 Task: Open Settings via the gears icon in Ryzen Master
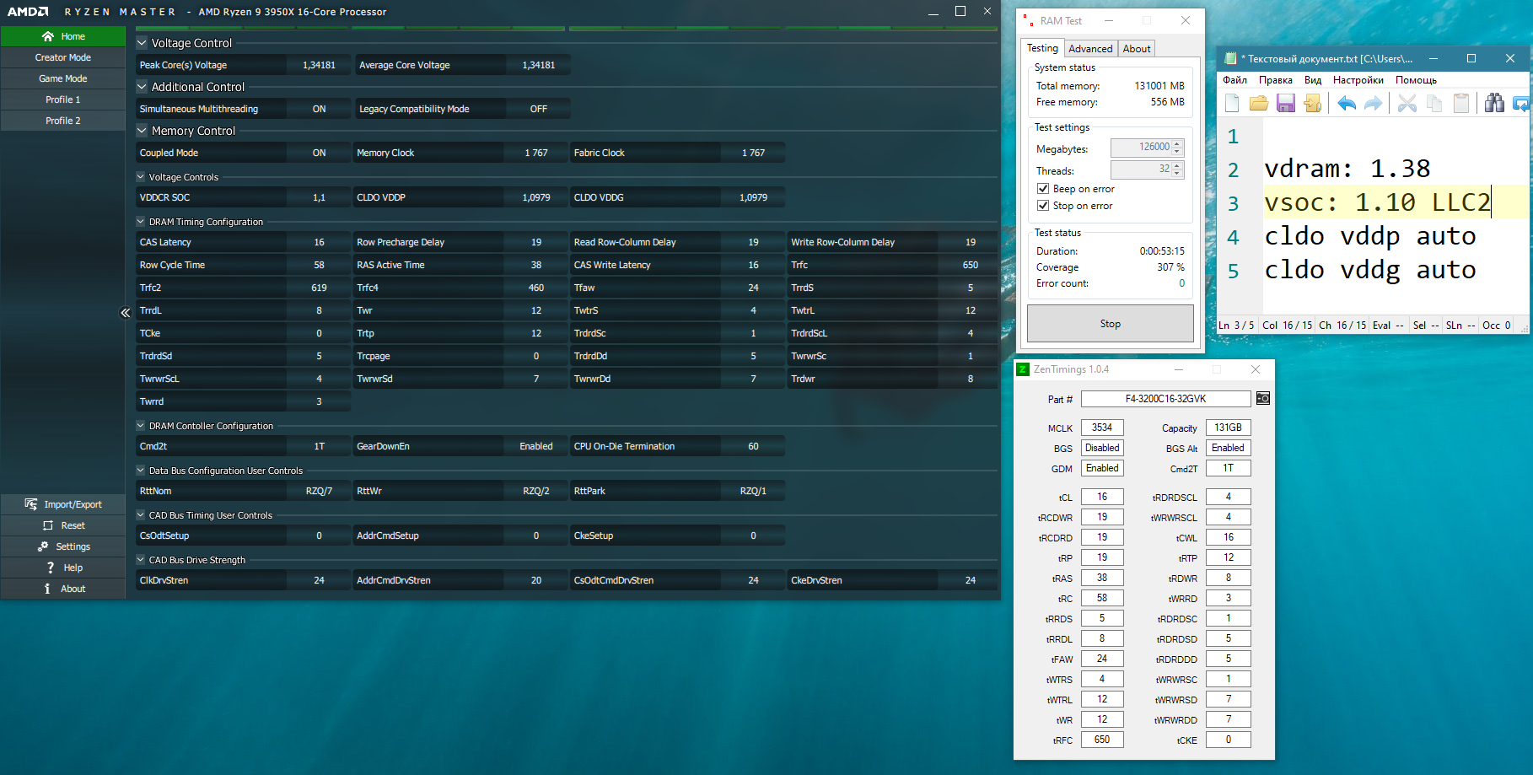[x=43, y=546]
